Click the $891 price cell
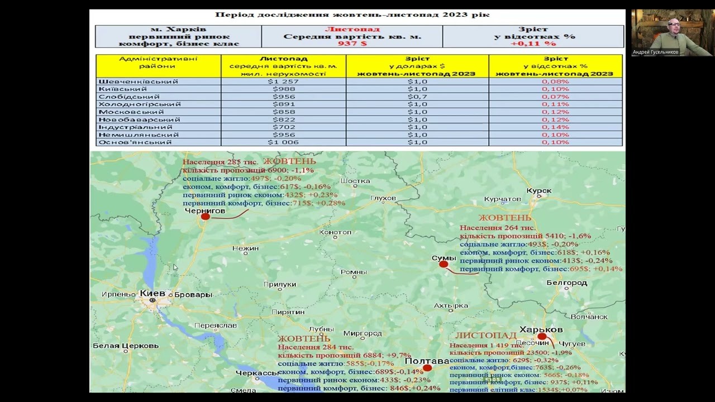The width and height of the screenshot is (715, 402). (284, 104)
